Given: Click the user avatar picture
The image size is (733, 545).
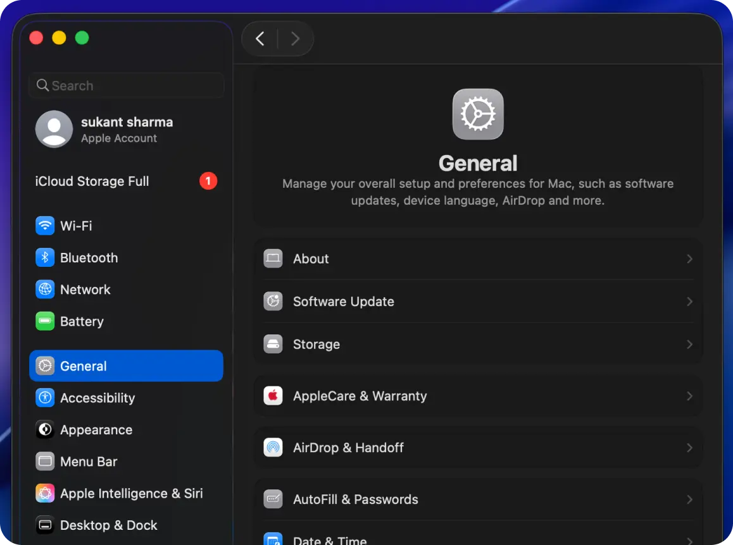Looking at the screenshot, I should coord(54,129).
